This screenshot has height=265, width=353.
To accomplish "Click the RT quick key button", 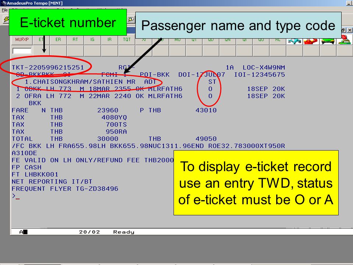I will coord(75,39).
